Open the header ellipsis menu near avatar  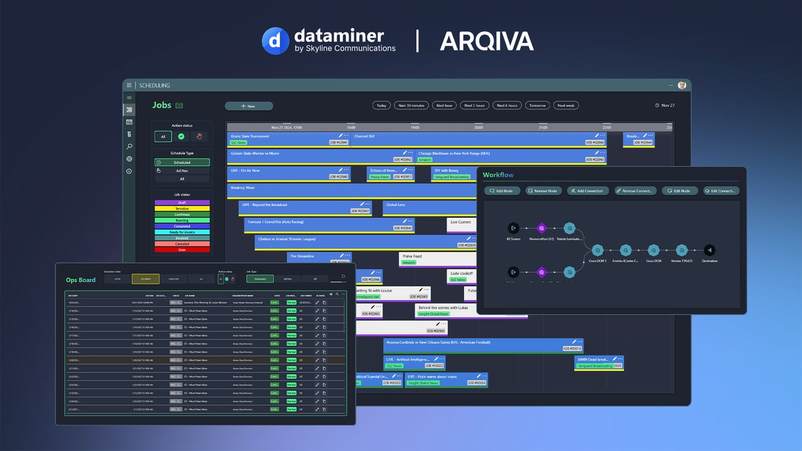(x=671, y=85)
